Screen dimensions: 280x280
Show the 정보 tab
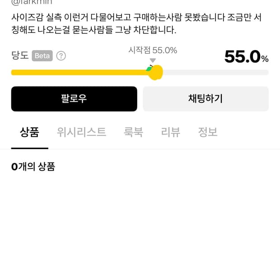click(208, 132)
